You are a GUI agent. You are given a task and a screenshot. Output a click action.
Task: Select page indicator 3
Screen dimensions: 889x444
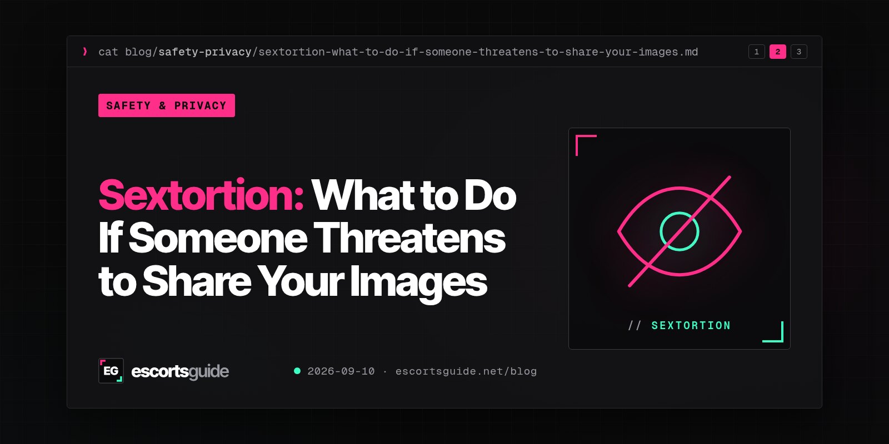coord(798,52)
